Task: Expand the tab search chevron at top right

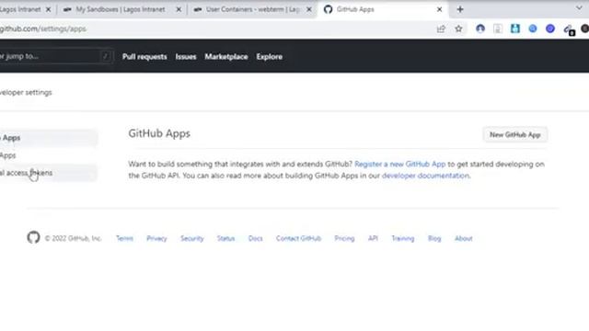Action: click(579, 8)
